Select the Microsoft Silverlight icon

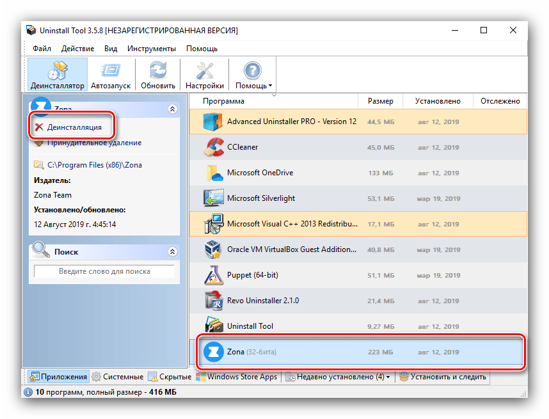(213, 198)
